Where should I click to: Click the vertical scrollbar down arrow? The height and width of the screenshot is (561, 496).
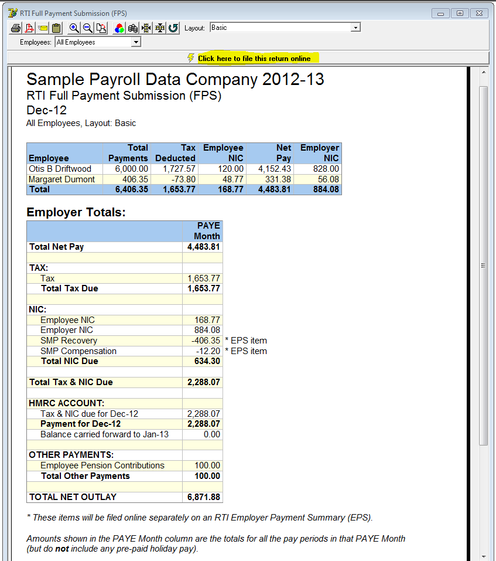pyautogui.click(x=483, y=556)
